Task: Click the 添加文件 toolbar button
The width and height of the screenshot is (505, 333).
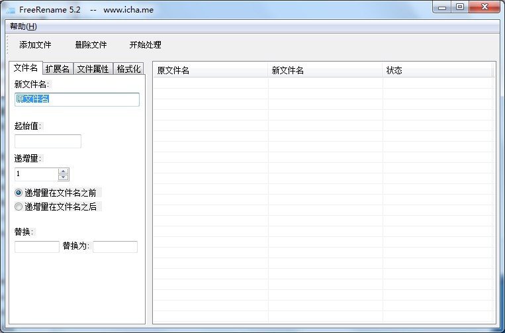Action: coord(35,45)
